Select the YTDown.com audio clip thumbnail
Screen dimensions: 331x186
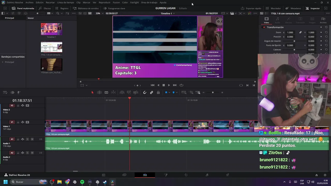click(51, 65)
